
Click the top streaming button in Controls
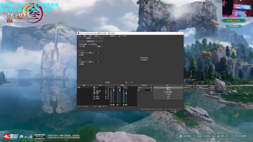[x=168, y=88]
